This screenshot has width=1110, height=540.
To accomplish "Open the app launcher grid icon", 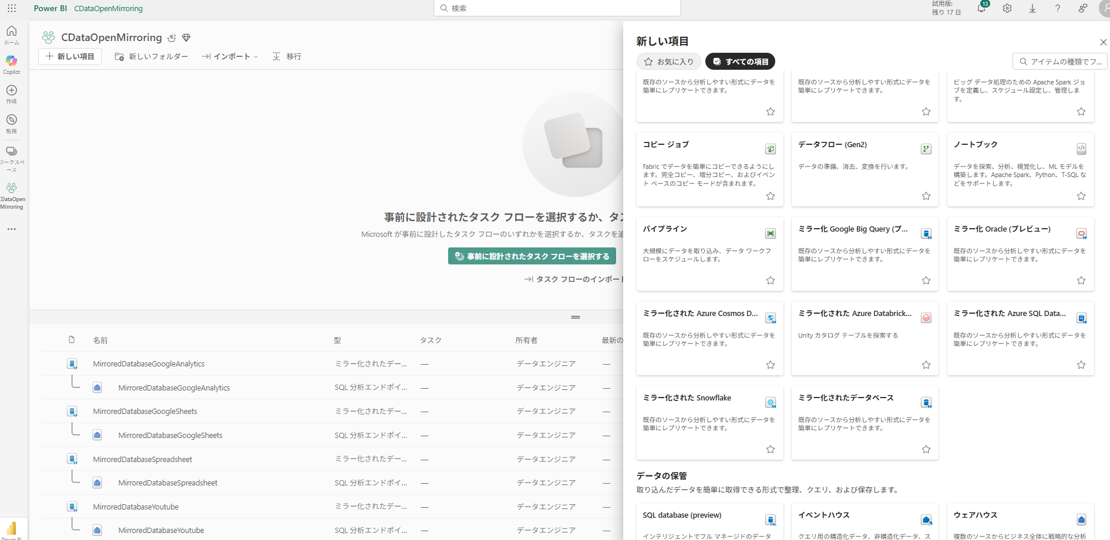I will (12, 8).
